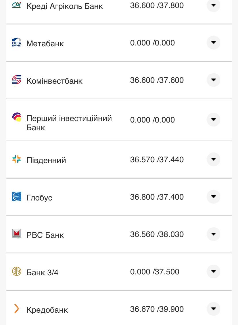Expand the РВС Банк entry
238x325 pixels.
tap(213, 234)
